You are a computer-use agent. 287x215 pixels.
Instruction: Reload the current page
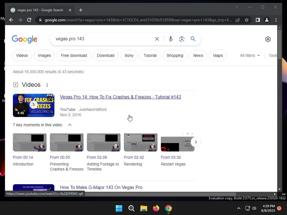click(x=29, y=20)
